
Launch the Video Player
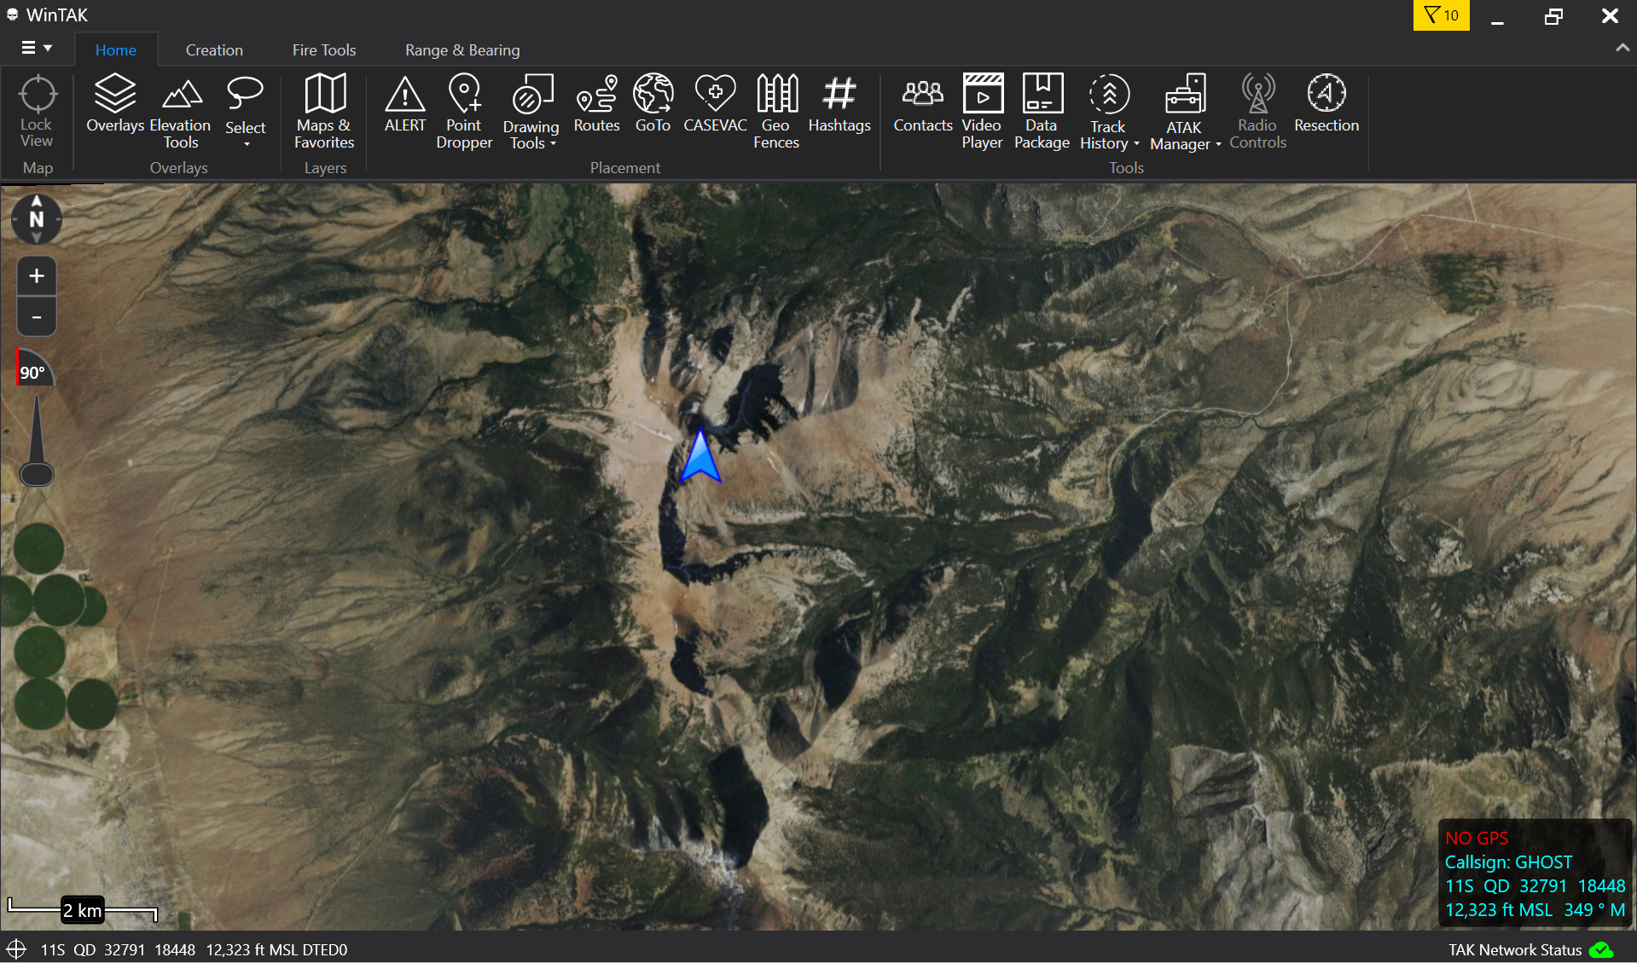coord(982,111)
